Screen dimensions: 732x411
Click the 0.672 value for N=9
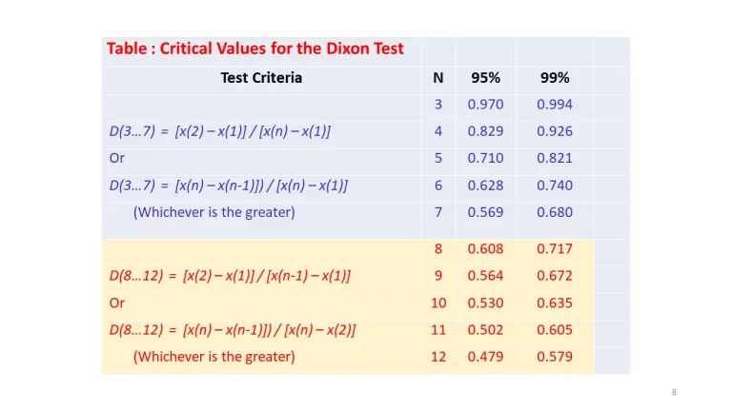(555, 276)
